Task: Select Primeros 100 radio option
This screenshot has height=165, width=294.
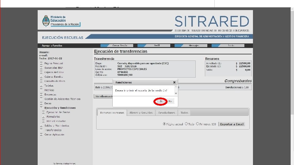Action: point(198,124)
